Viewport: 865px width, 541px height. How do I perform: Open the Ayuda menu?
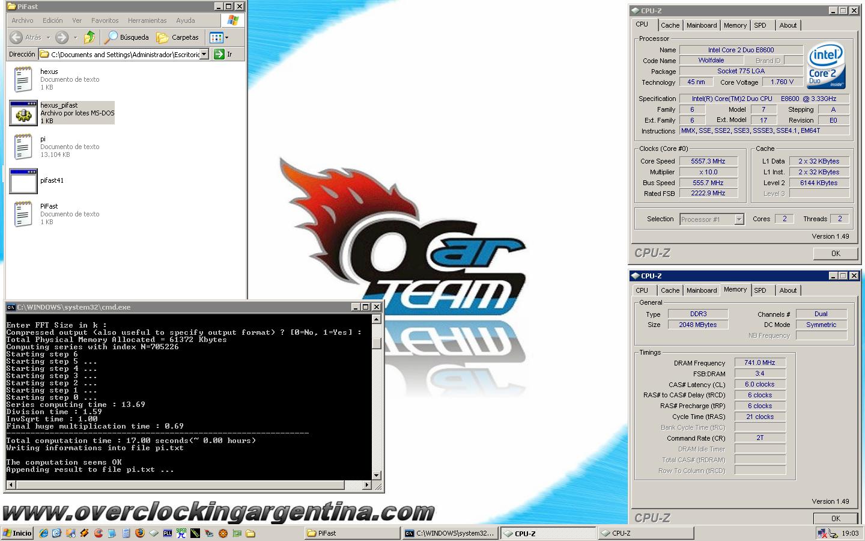click(x=185, y=20)
